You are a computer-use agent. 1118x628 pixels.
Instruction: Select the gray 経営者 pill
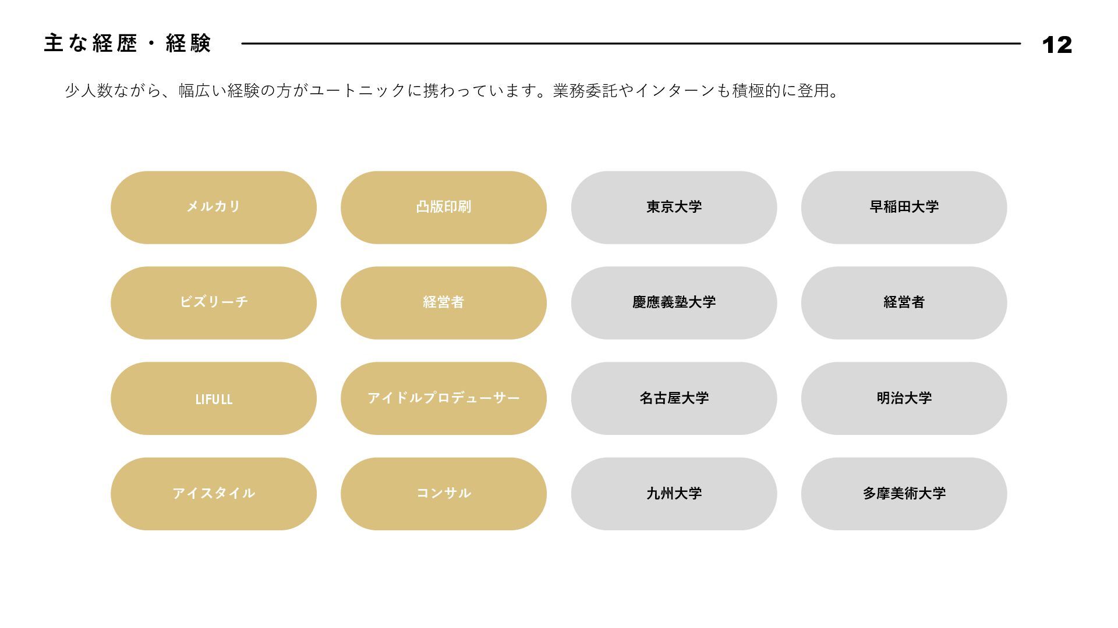[904, 302]
